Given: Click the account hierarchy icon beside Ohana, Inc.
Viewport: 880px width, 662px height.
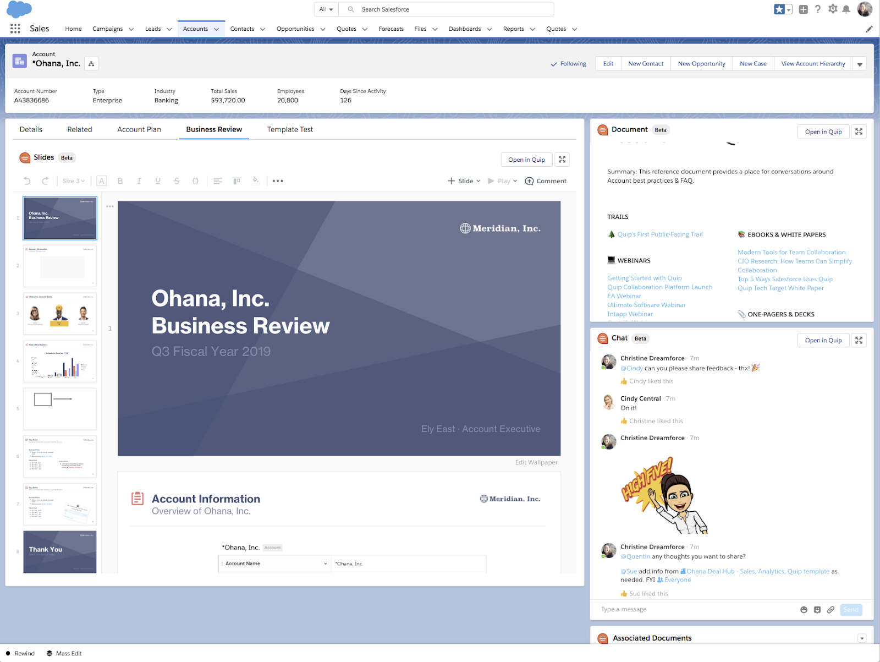Looking at the screenshot, I should (91, 64).
